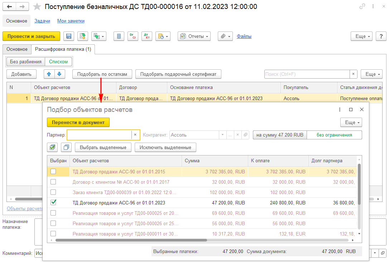This screenshot has width=389, height=262.
Task: Switch payment breakdown to Без разбиения
Action: pos(26,62)
